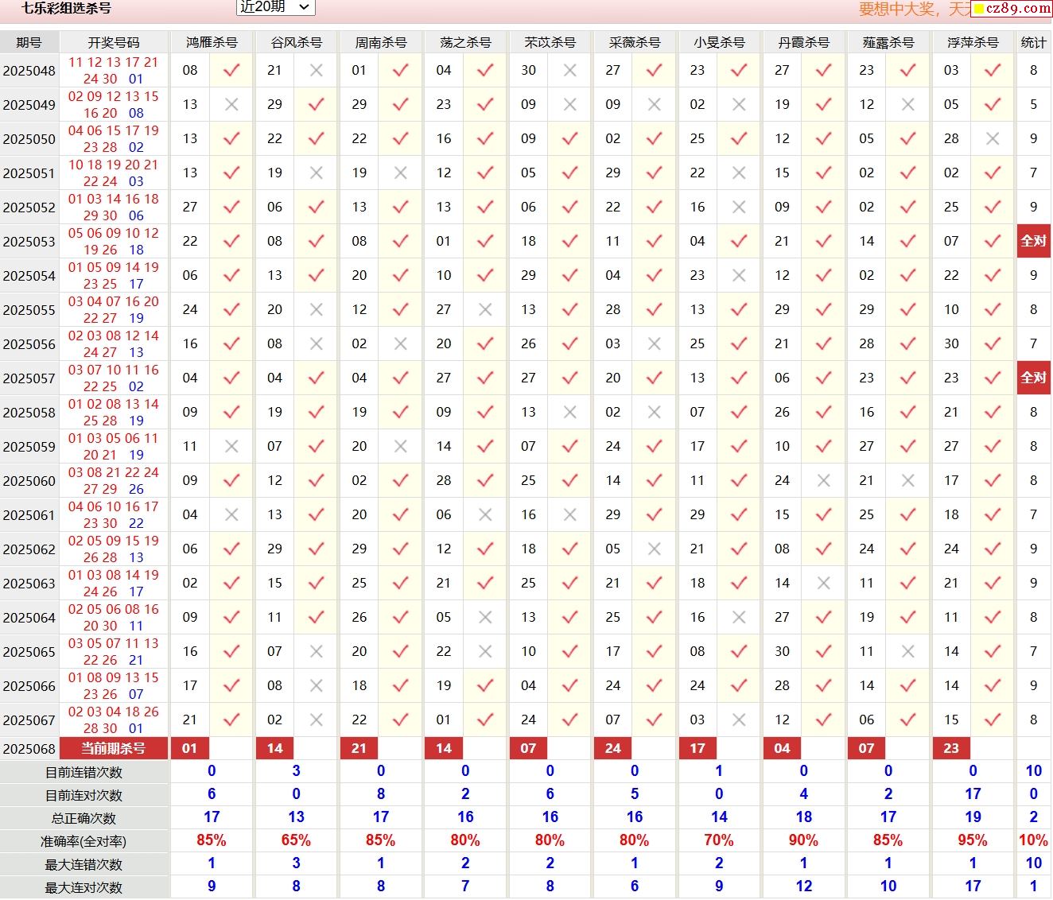Viewport: 1053px width, 900px height.
Task: Select the 期号 column header
Action: 29,42
